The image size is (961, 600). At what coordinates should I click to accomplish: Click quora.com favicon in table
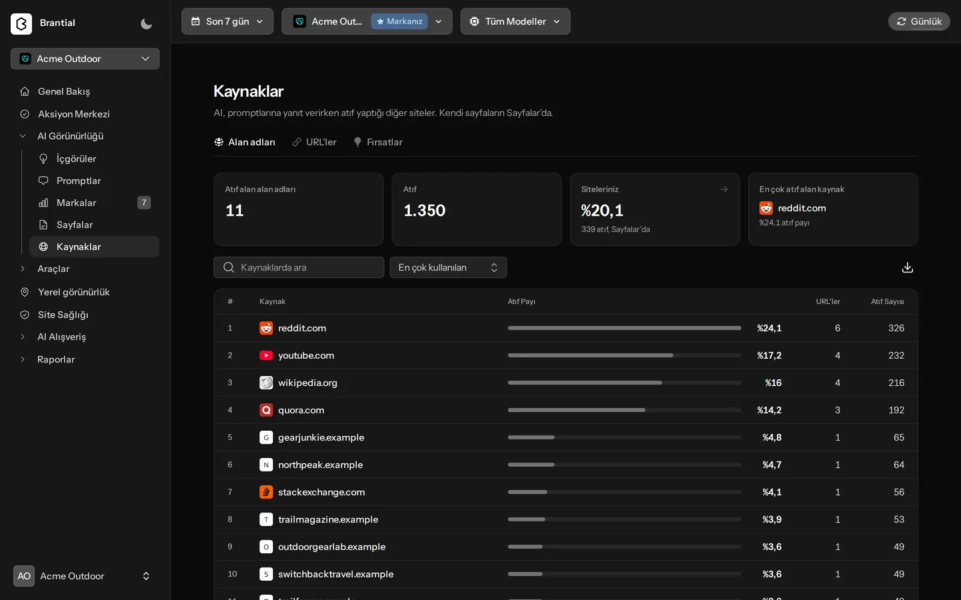pyautogui.click(x=266, y=410)
